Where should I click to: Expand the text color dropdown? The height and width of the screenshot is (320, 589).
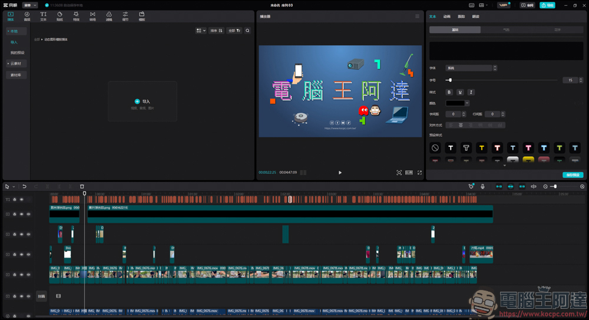tap(467, 103)
